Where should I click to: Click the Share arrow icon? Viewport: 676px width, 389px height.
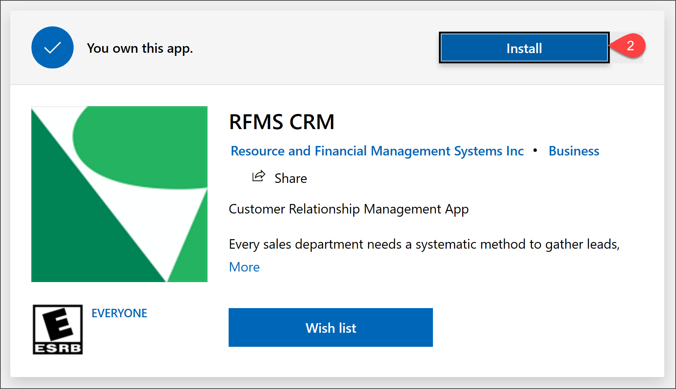tap(259, 176)
